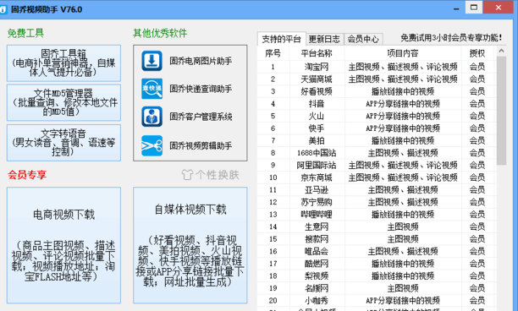The height and width of the screenshot is (311, 518).
Task: Open 固乔电商图片助手 download icon
Action: click(x=152, y=61)
